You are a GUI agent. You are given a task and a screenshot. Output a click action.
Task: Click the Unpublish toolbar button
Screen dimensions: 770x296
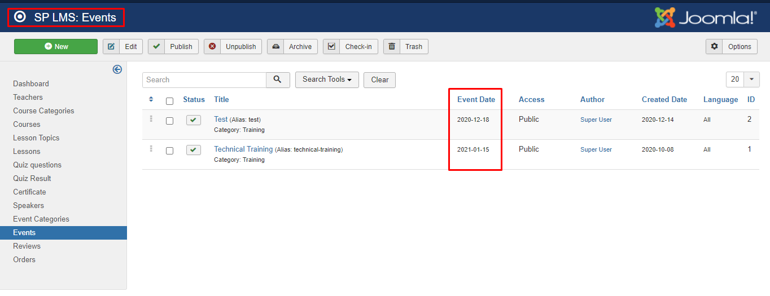[233, 47]
